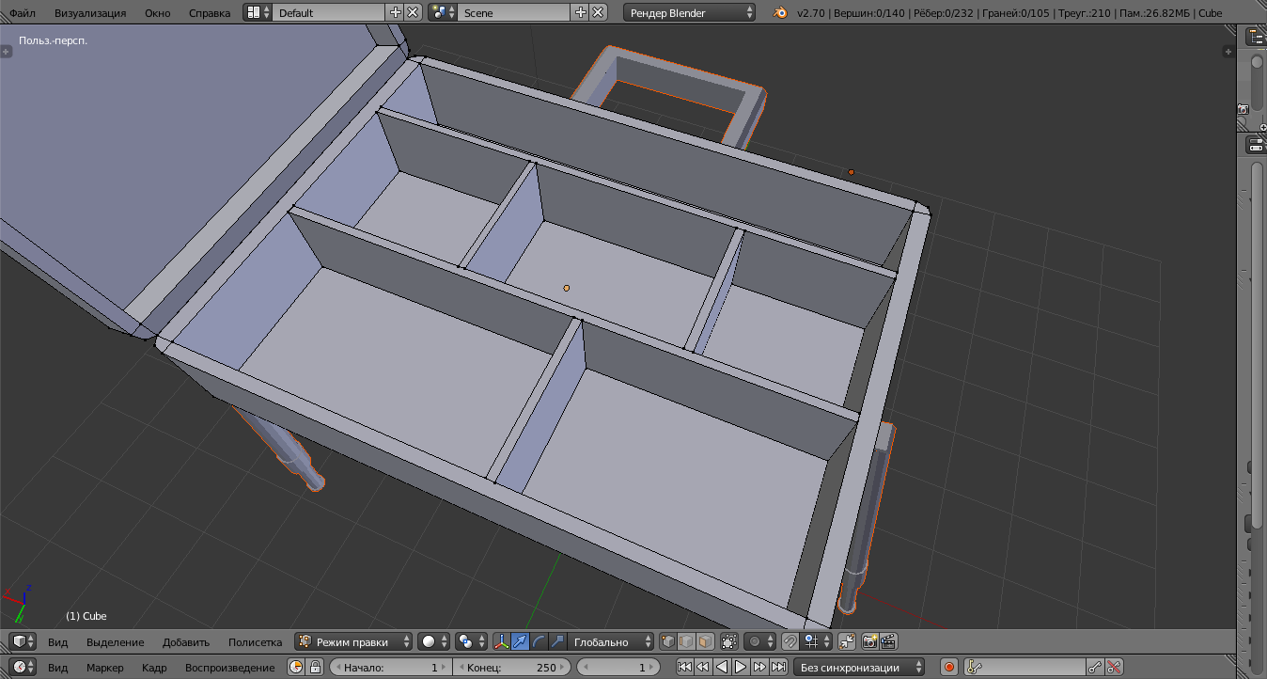Select face selection mode icon
Image resolution: width=1267 pixels, height=679 pixels.
point(704,642)
